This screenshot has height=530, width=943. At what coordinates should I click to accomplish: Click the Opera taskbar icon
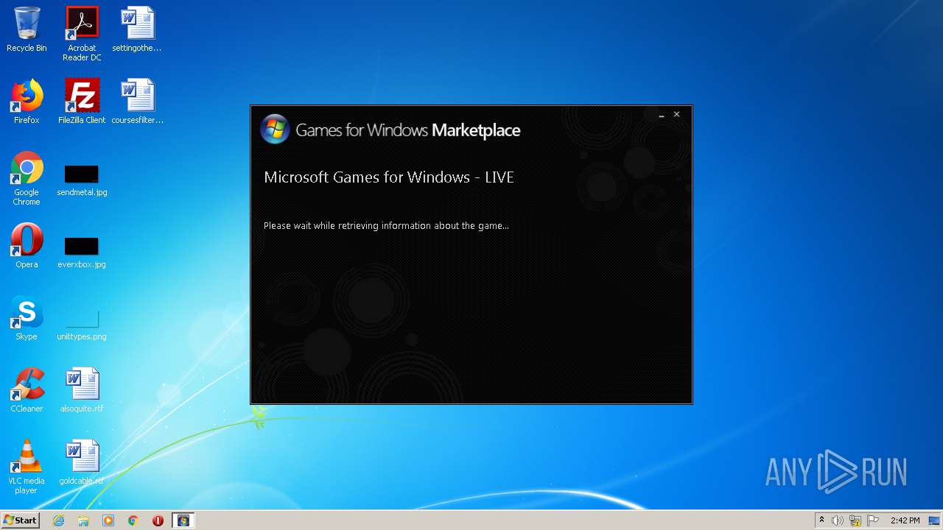point(158,520)
